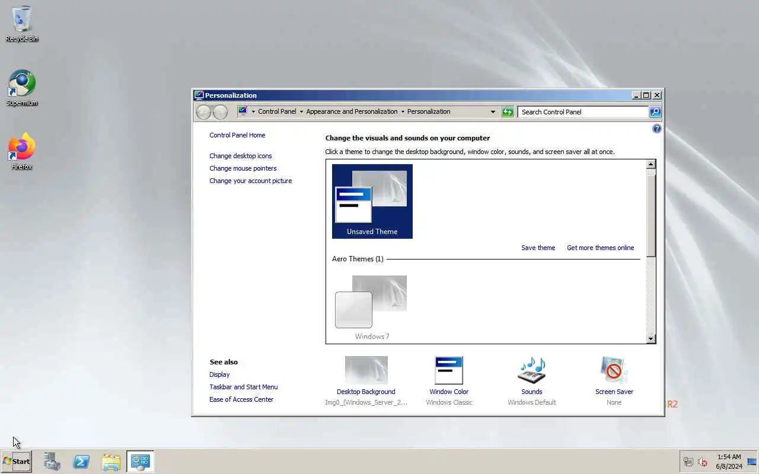
Task: Click theme list scroll down arrow
Action: pyautogui.click(x=651, y=339)
